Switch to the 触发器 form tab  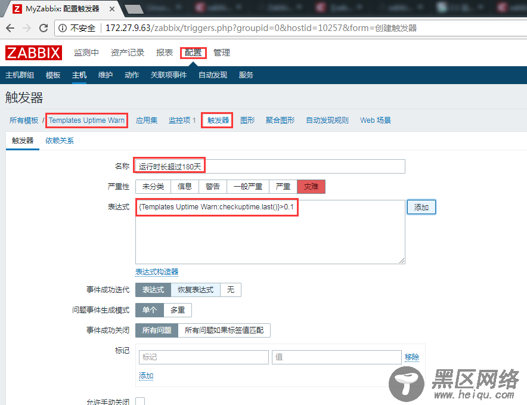pos(23,141)
